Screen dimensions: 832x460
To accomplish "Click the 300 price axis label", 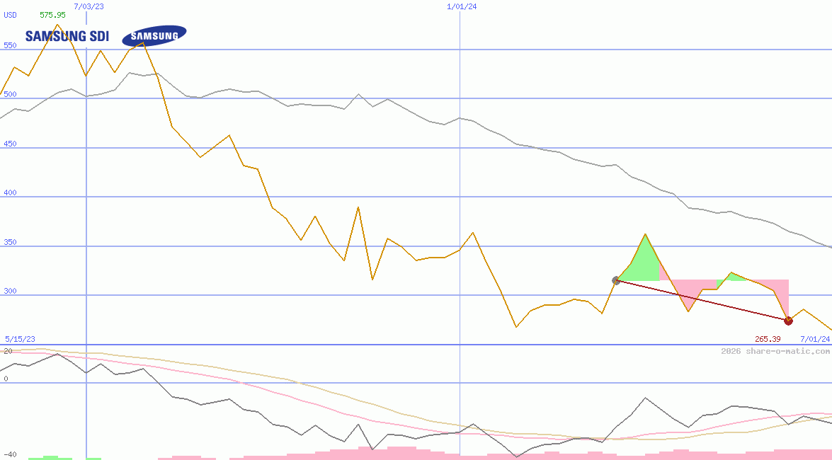I will coord(10,291).
